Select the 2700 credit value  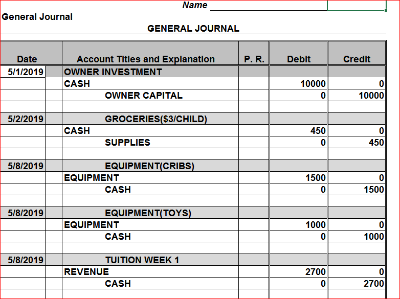point(357,284)
